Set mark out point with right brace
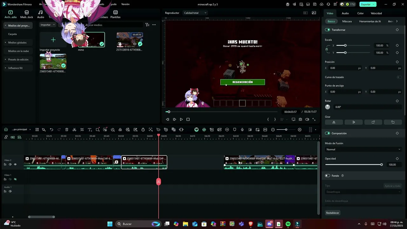Screen dimensions: 407x229 (x=275, y=120)
